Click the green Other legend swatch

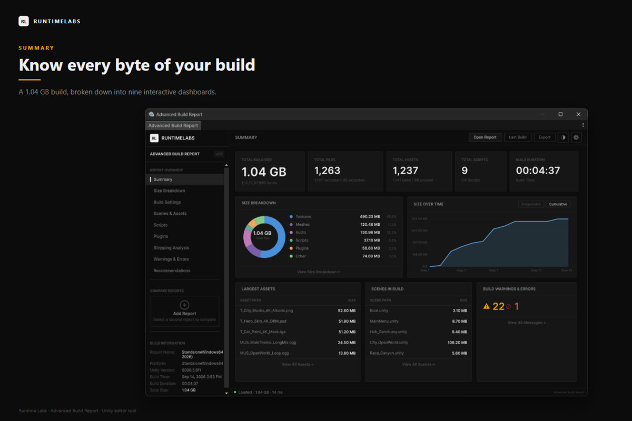pyautogui.click(x=291, y=256)
